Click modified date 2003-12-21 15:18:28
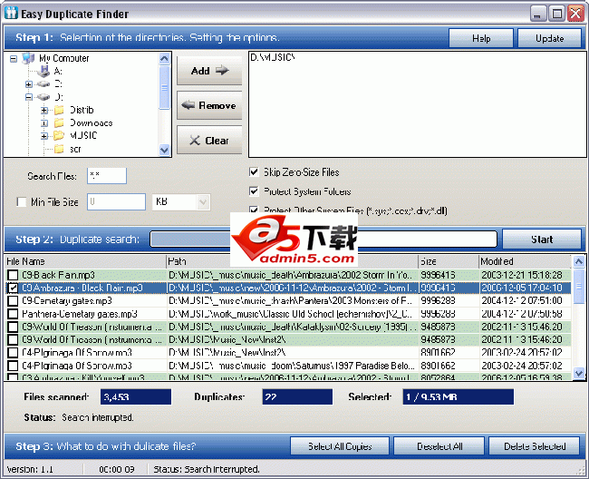The width and height of the screenshot is (589, 479). pyautogui.click(x=522, y=275)
